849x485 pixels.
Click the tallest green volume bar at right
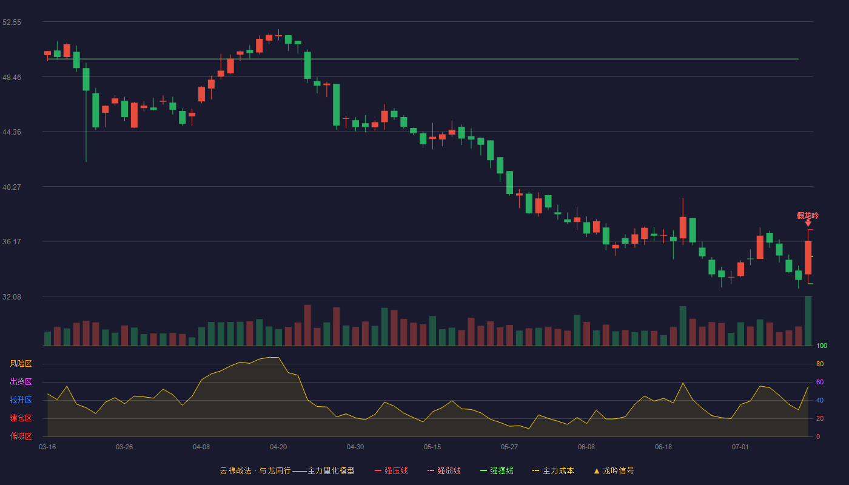(x=808, y=321)
